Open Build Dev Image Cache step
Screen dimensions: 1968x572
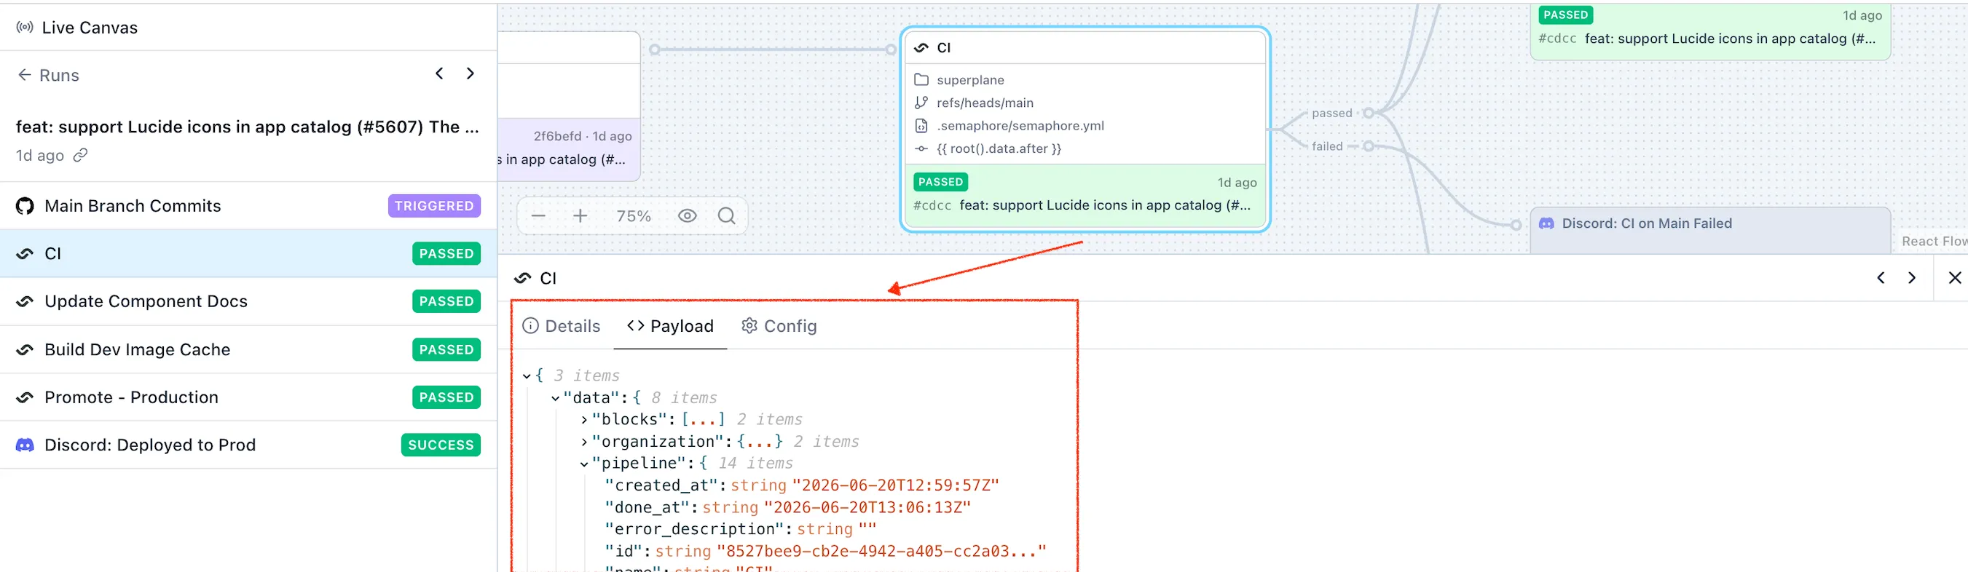tap(248, 349)
